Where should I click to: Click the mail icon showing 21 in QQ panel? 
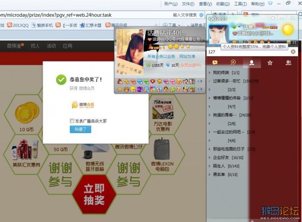[289, 42]
